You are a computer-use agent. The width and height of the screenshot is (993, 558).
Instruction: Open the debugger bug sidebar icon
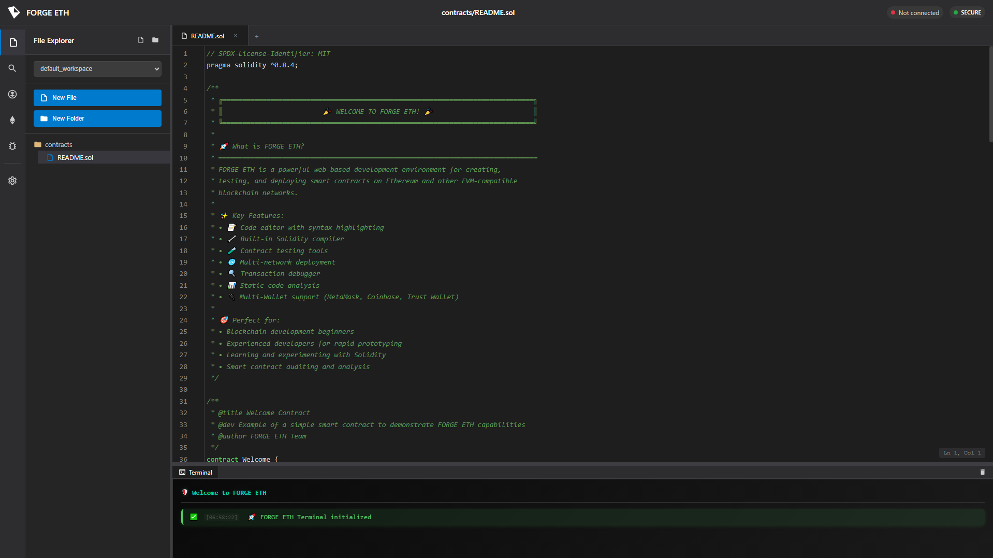tap(12, 146)
